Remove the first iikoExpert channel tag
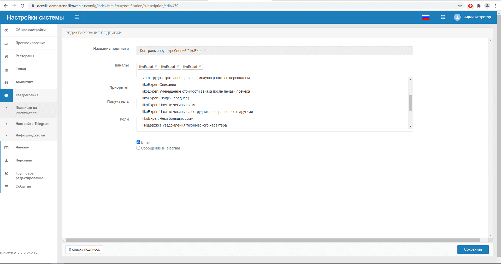 click(156, 66)
